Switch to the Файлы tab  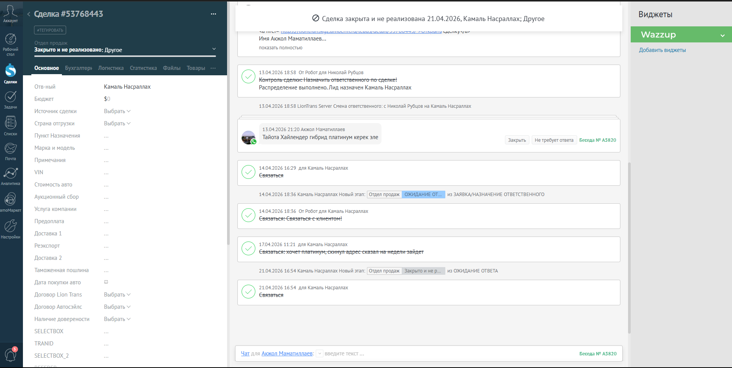[x=172, y=68]
